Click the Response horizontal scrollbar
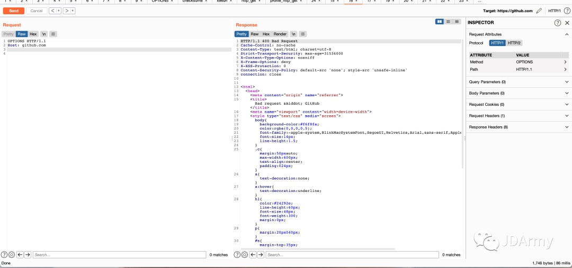Viewport: 572px width, 268px height. [x=317, y=249]
